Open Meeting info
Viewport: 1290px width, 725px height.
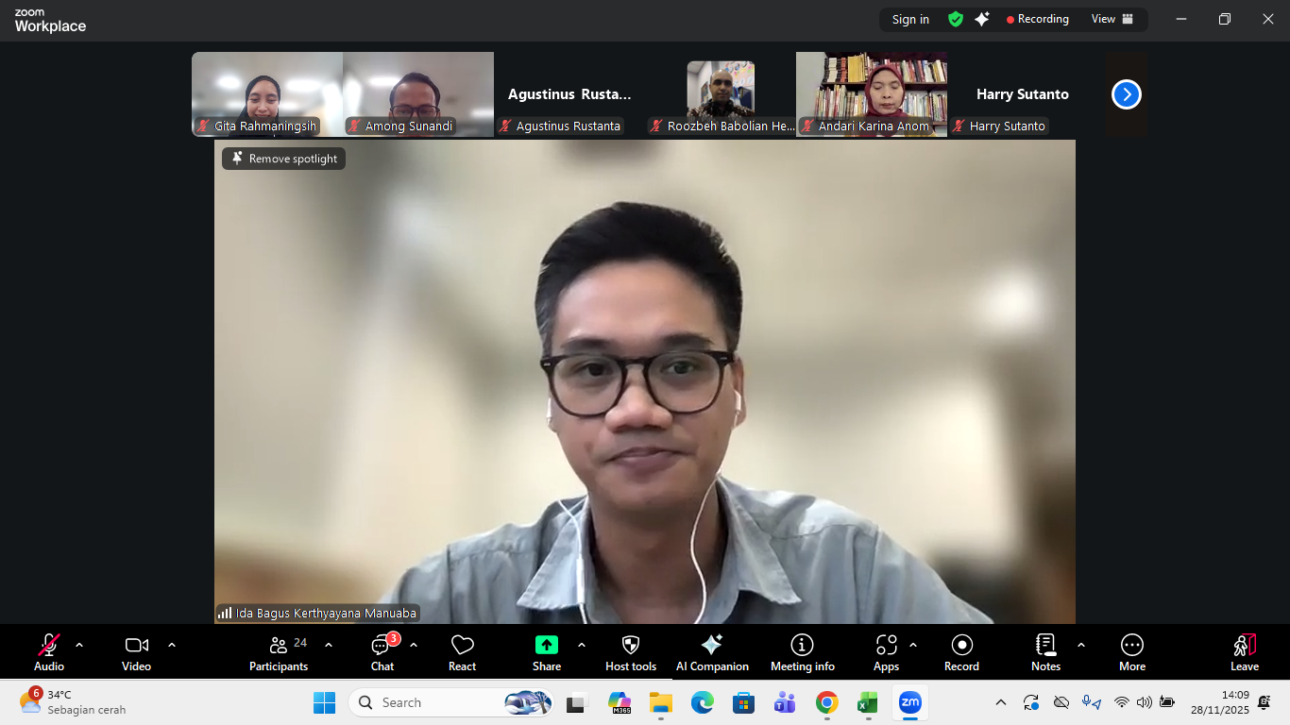[x=802, y=646]
